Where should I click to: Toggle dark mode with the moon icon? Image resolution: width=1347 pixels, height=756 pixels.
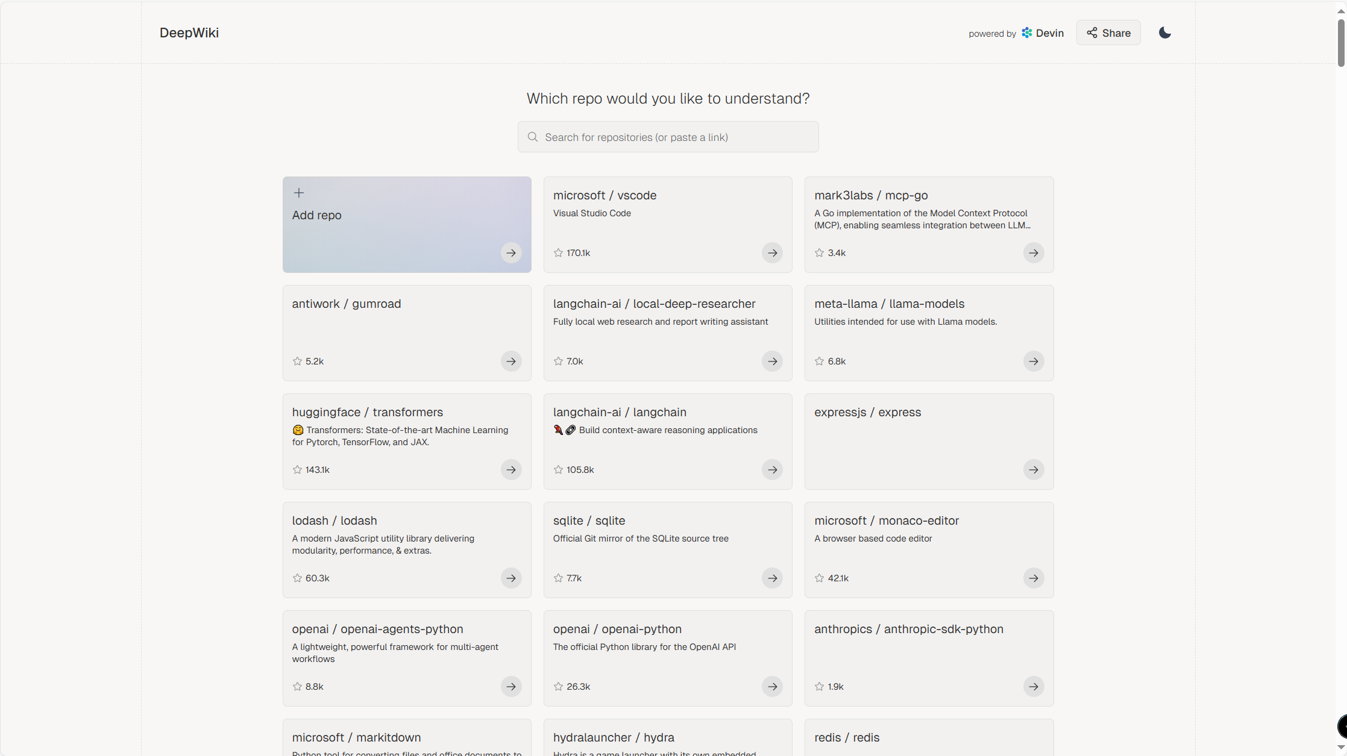(1164, 33)
